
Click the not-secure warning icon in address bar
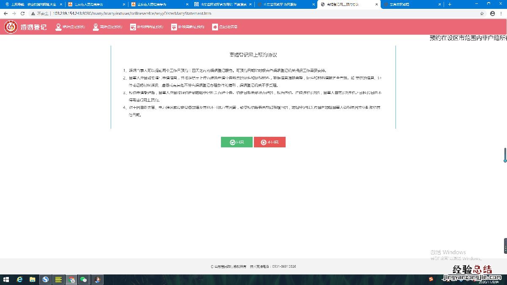pos(33,14)
